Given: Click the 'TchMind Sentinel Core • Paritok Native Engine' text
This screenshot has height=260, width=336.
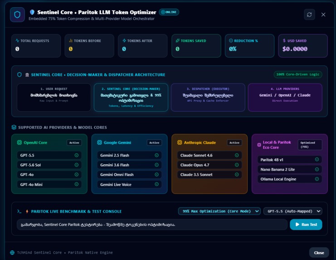Looking at the screenshot, I should [65, 252].
